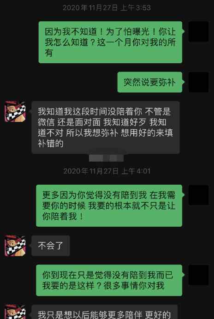Select the green bubble starting 因为我不知道

click(x=110, y=42)
